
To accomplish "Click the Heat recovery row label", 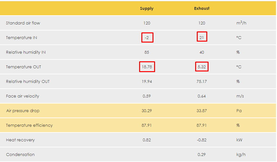I will pos(20,140).
